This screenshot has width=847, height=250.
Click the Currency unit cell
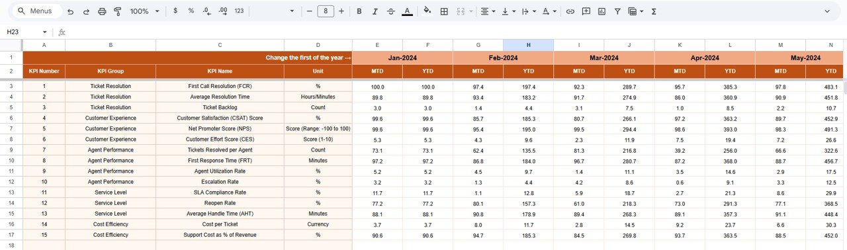(318, 224)
